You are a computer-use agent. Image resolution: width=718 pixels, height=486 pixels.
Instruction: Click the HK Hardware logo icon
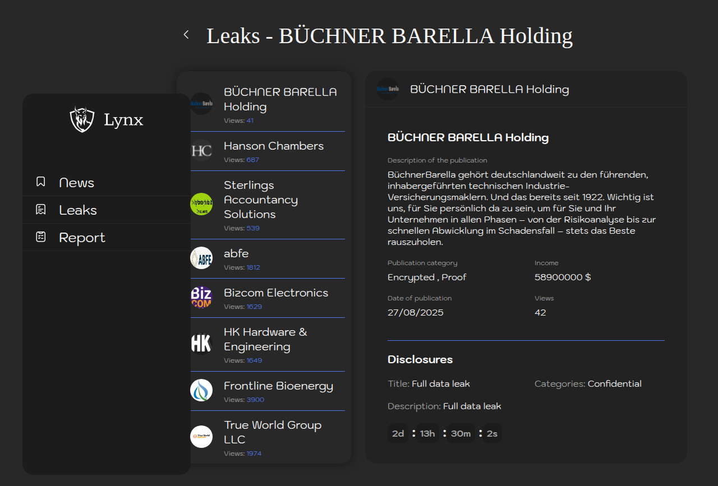201,344
